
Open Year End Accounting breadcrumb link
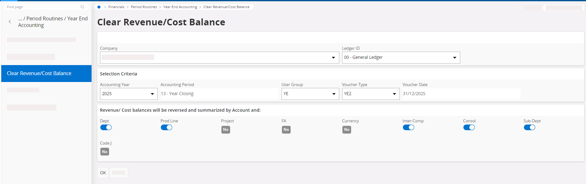[x=180, y=7]
